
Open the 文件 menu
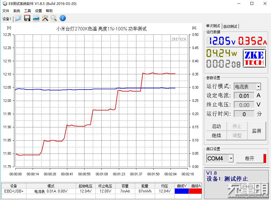click(x=6, y=11)
